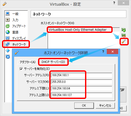Viewport: 131px width, 116px height.
Task: Select the 言語 (Language) settings category
Action: pyautogui.click(x=15, y=32)
